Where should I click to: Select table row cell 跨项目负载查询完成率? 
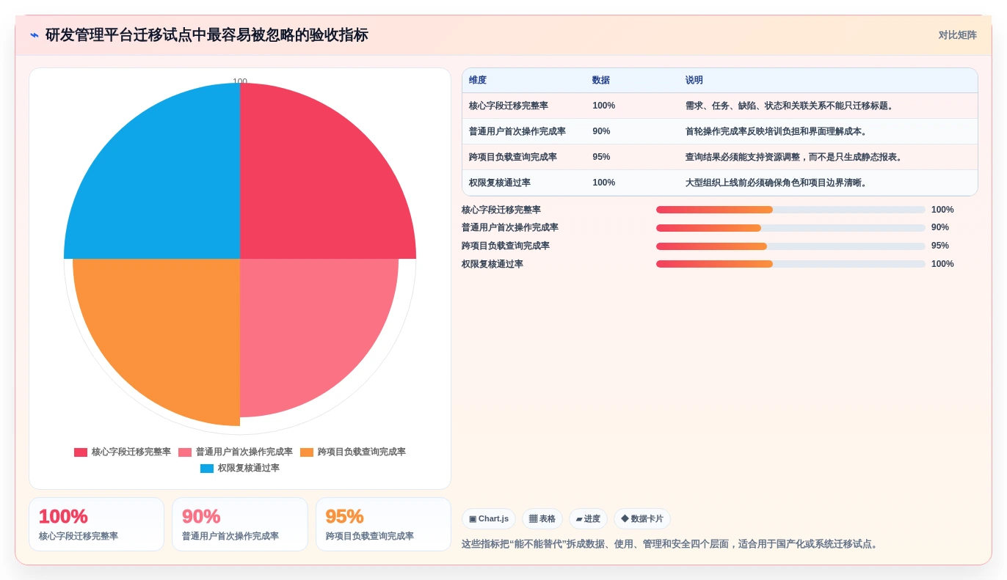tap(513, 157)
